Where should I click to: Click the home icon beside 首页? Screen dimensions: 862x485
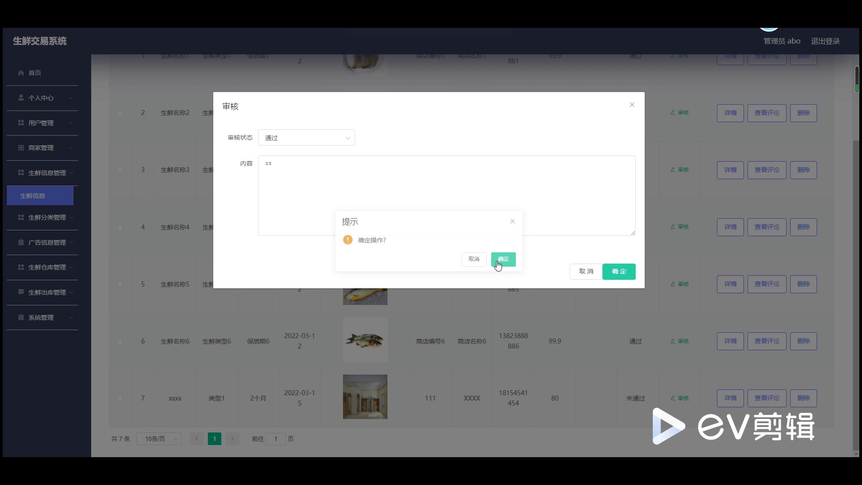tap(21, 73)
